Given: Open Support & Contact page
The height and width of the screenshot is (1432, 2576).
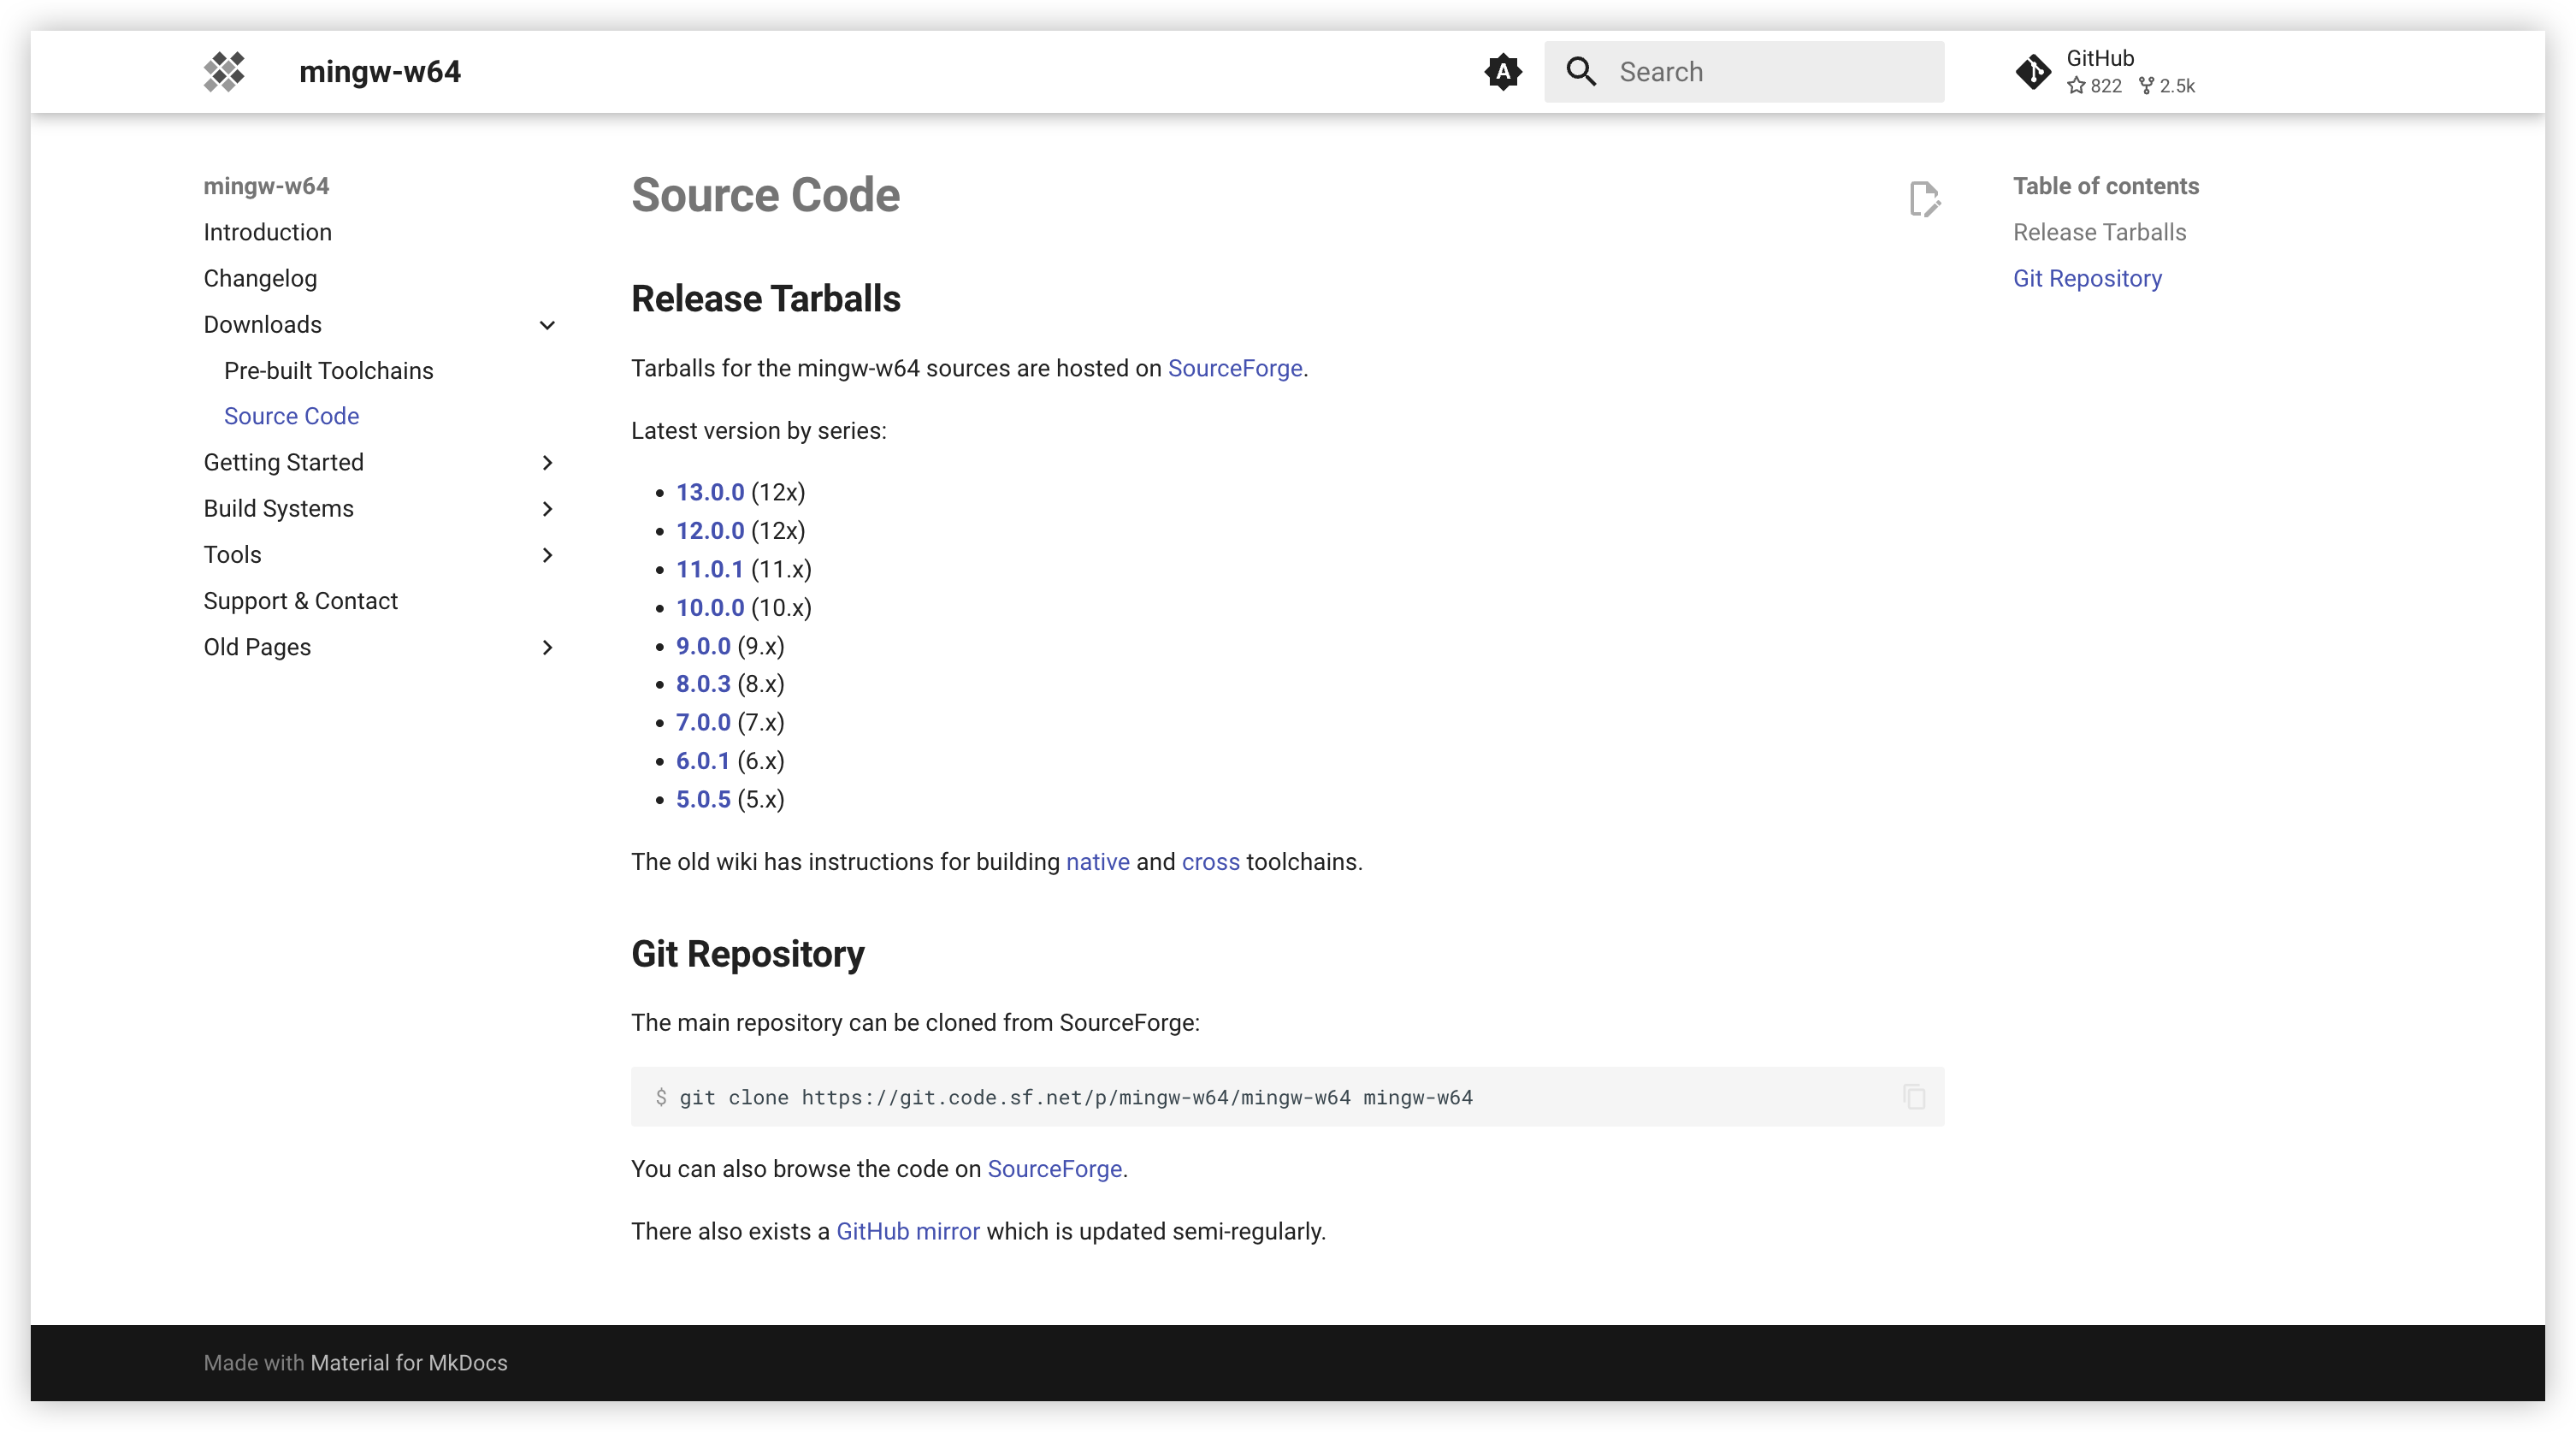Looking at the screenshot, I should [x=300, y=601].
